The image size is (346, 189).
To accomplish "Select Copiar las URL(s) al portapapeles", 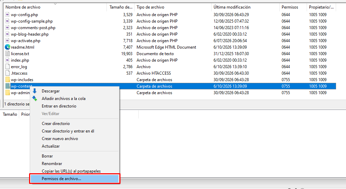I will (x=71, y=171).
